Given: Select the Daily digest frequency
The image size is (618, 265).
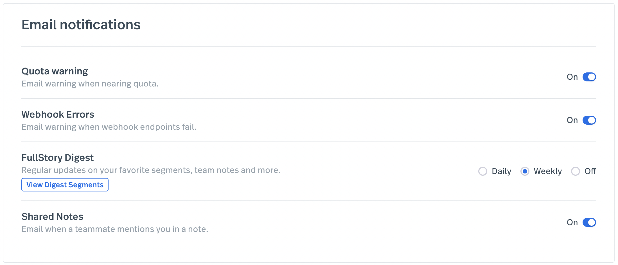Looking at the screenshot, I should [483, 171].
